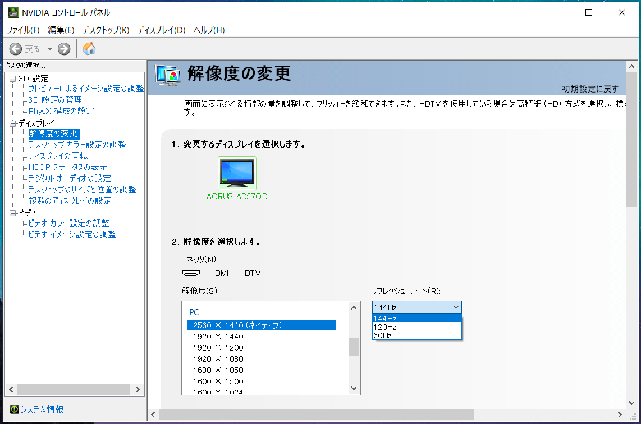The height and width of the screenshot is (424, 641).
Task: Maximize the NVIDIA control panel window
Action: coord(589,12)
